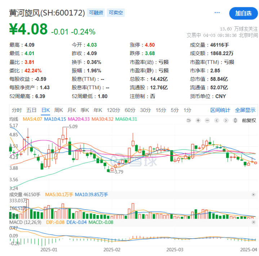259x256 pixels.
Task: Click the MA10:4.15 moving average label
Action: [55, 119]
